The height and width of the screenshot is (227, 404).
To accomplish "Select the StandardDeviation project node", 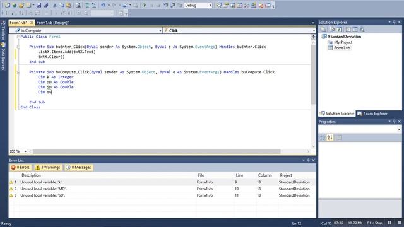I will [x=344, y=37].
